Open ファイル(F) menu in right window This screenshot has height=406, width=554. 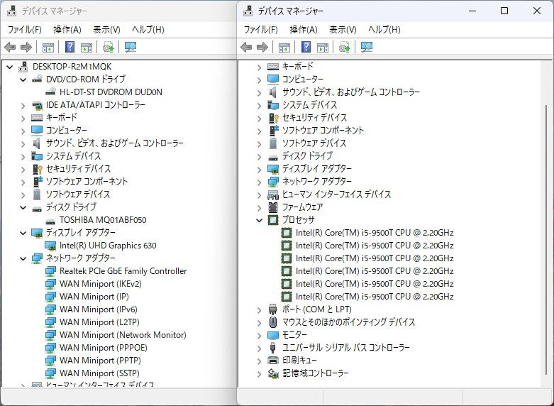click(261, 29)
